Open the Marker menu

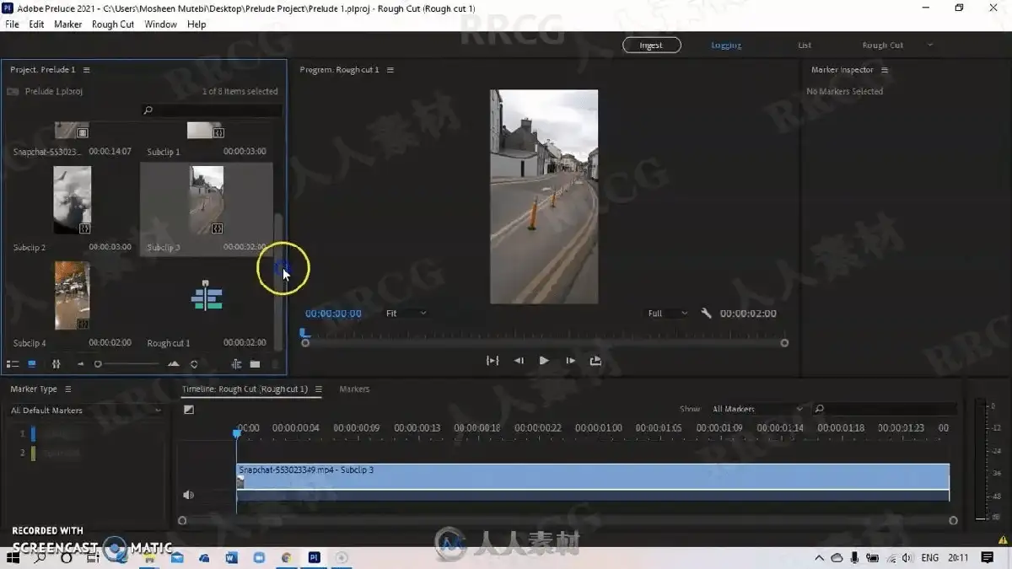(68, 24)
